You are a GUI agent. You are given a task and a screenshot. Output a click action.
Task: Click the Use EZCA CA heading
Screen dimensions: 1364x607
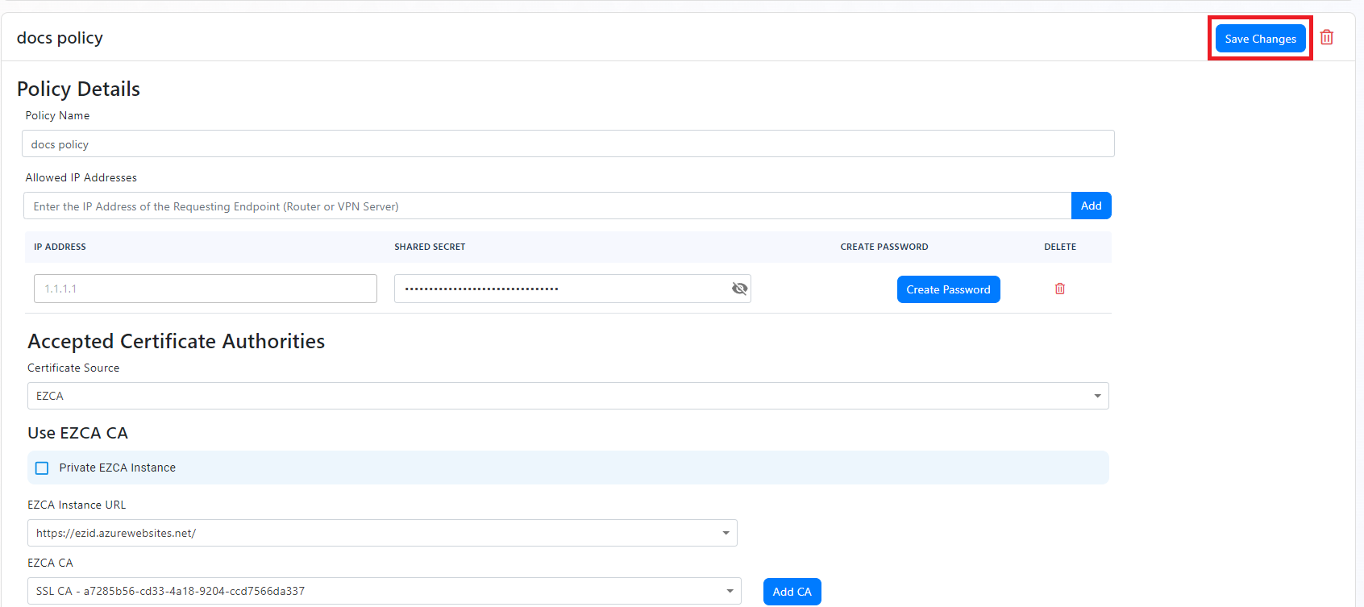[x=77, y=433]
